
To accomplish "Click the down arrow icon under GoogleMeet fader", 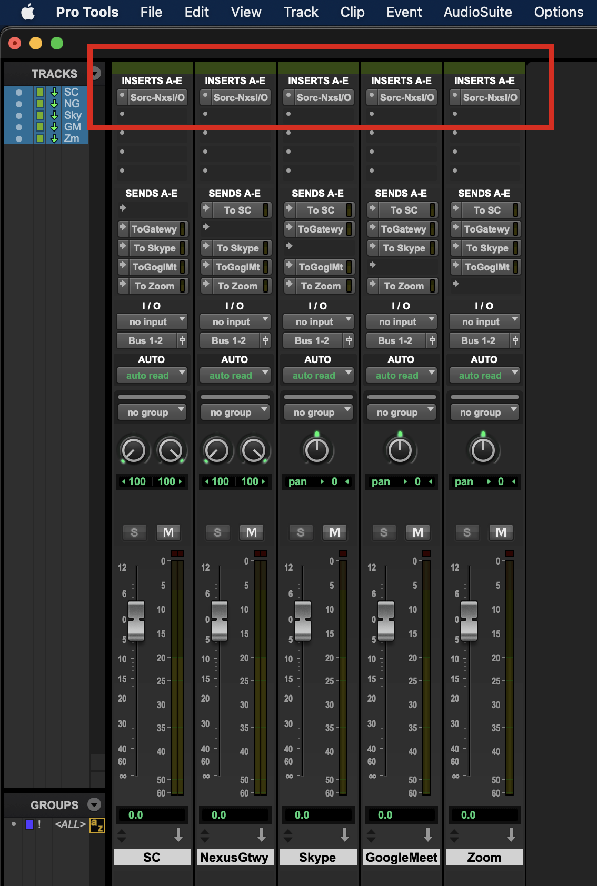I will click(x=427, y=834).
